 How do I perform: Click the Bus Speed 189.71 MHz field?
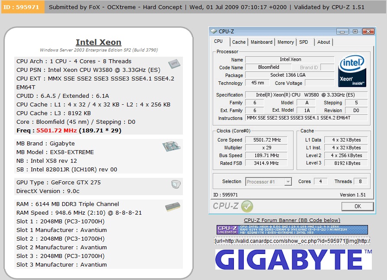(266, 155)
